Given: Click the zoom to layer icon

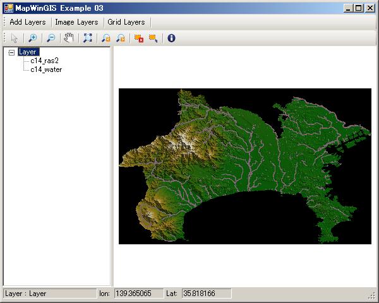Looking at the screenshot, I should click(153, 38).
